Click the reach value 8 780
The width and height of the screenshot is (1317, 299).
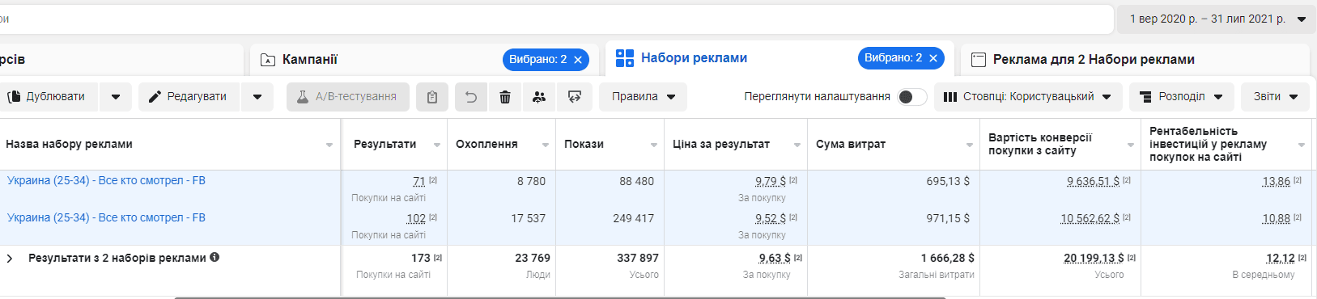tap(531, 181)
